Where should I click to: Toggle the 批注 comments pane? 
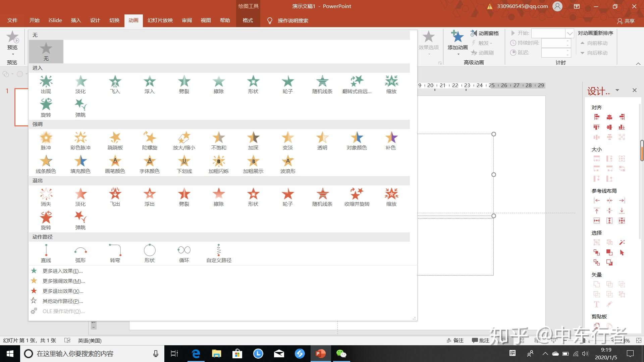pos(480,340)
